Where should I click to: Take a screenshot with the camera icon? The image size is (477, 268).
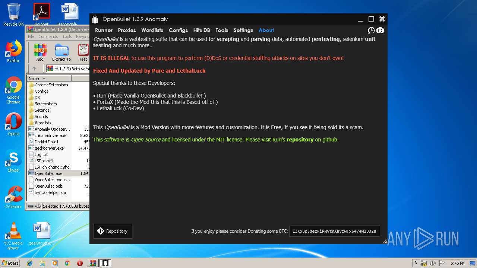(380, 31)
